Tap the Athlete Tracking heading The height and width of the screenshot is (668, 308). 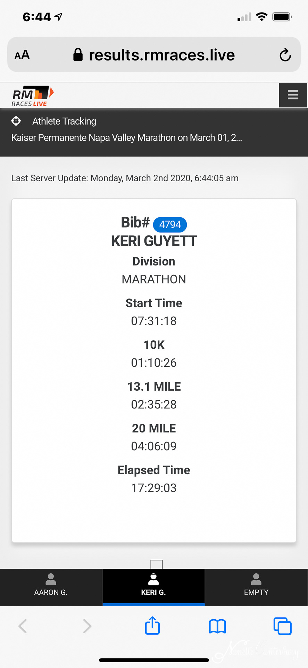point(64,121)
